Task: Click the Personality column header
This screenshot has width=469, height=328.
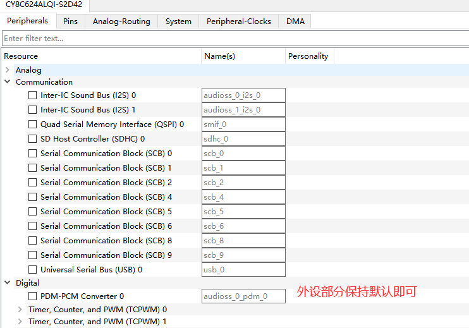Action: tap(308, 56)
